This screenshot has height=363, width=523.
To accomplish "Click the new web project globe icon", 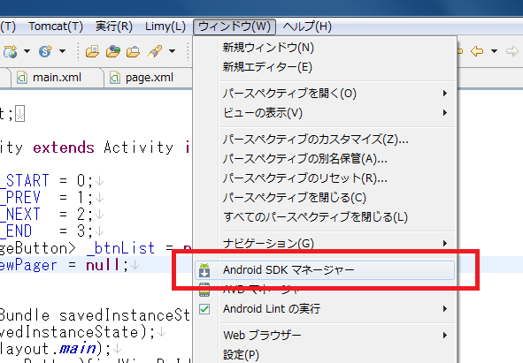I will [x=11, y=51].
